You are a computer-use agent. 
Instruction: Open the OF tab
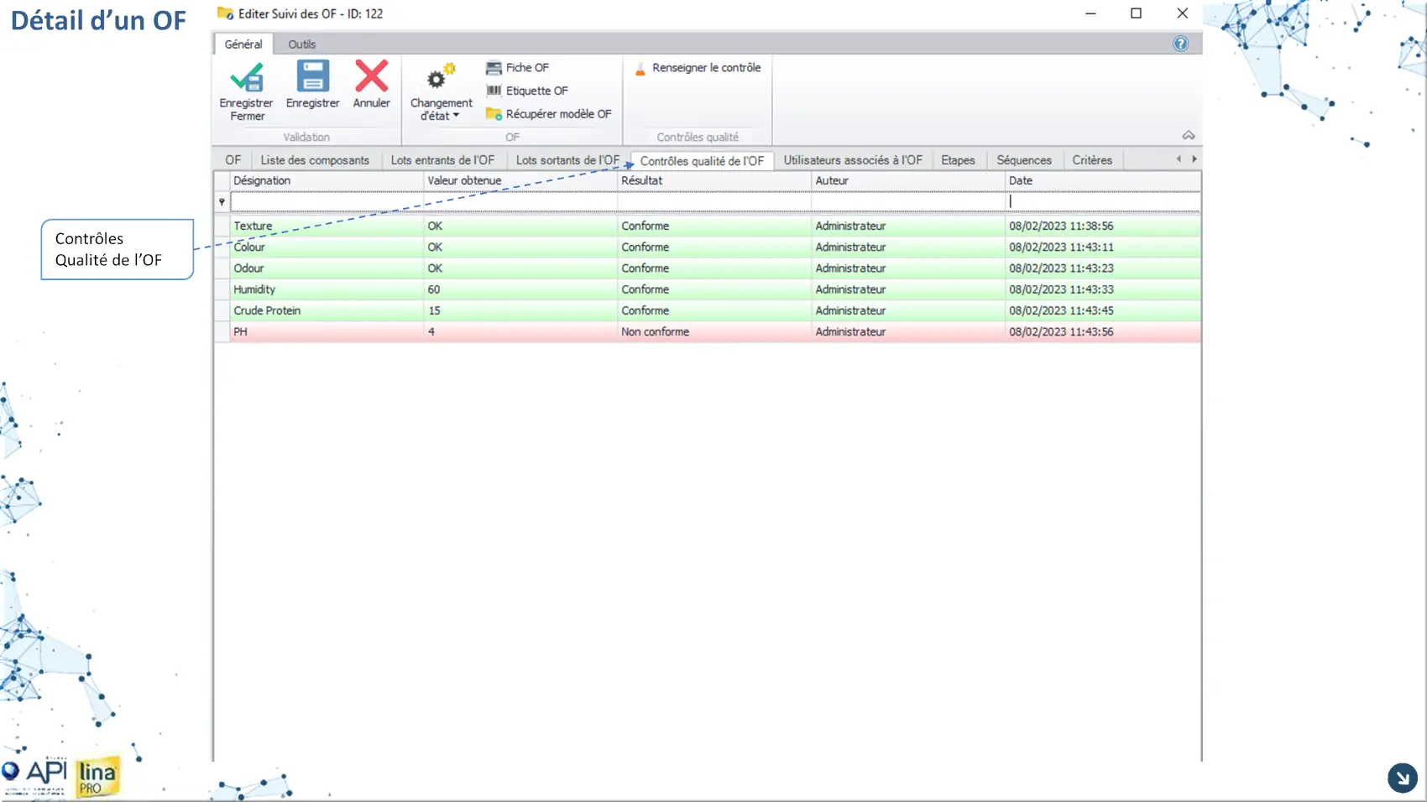click(x=233, y=160)
